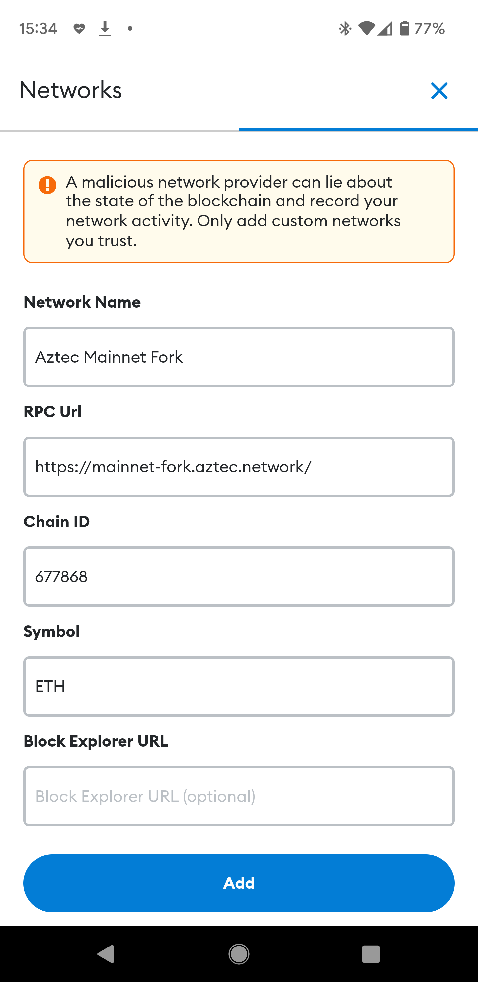Tap the Wi-Fi signal icon
Image resolution: width=478 pixels, height=982 pixels.
366,29
